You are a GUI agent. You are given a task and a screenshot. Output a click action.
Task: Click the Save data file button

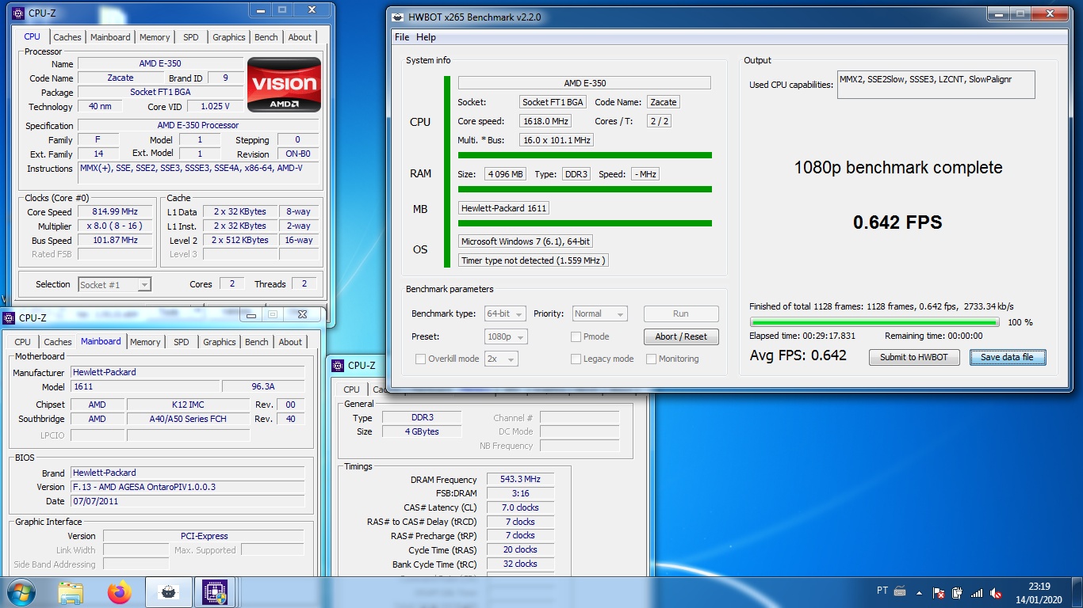click(1007, 357)
